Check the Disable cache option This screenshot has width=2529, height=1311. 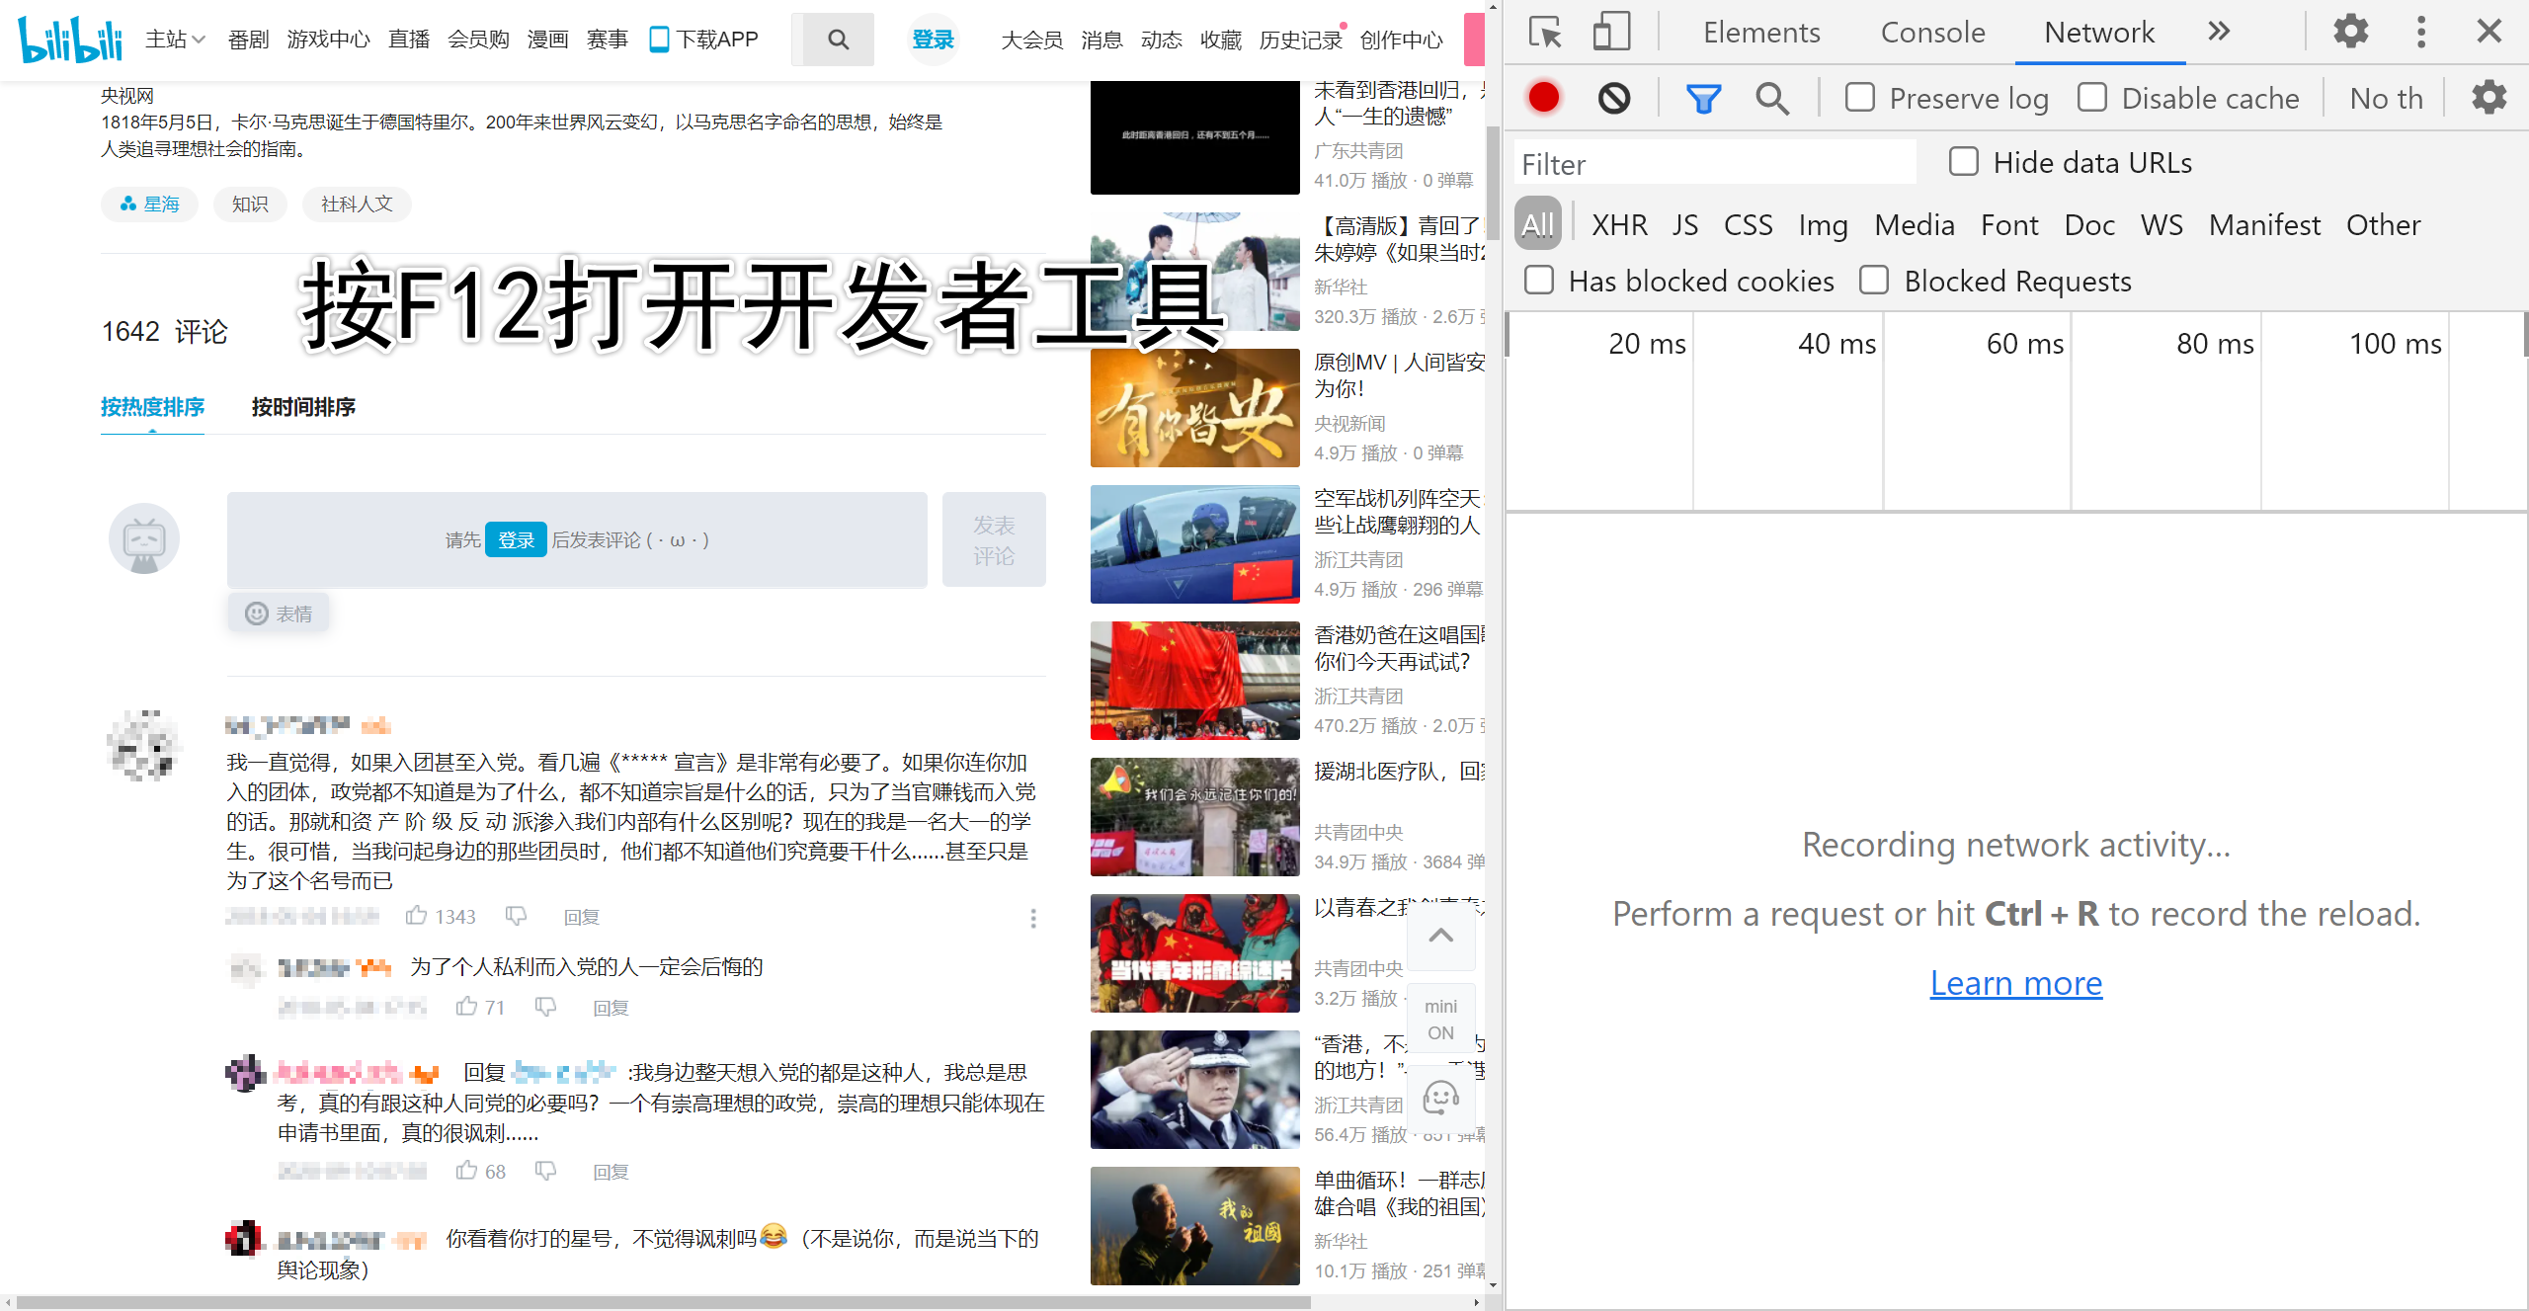coord(2092,98)
